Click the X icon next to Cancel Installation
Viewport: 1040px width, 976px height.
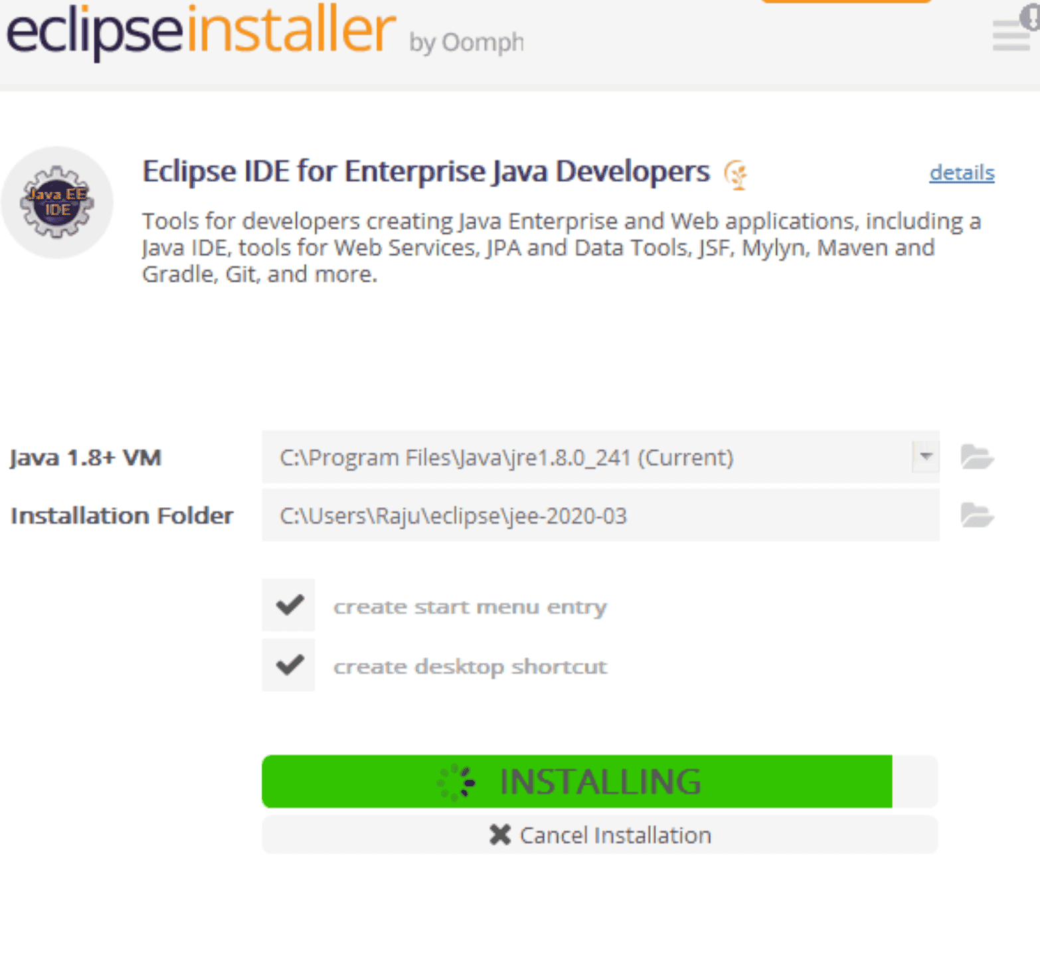[x=499, y=835]
